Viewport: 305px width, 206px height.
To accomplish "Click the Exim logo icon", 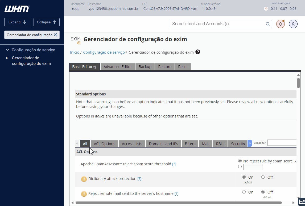I will pyautogui.click(x=76, y=40).
